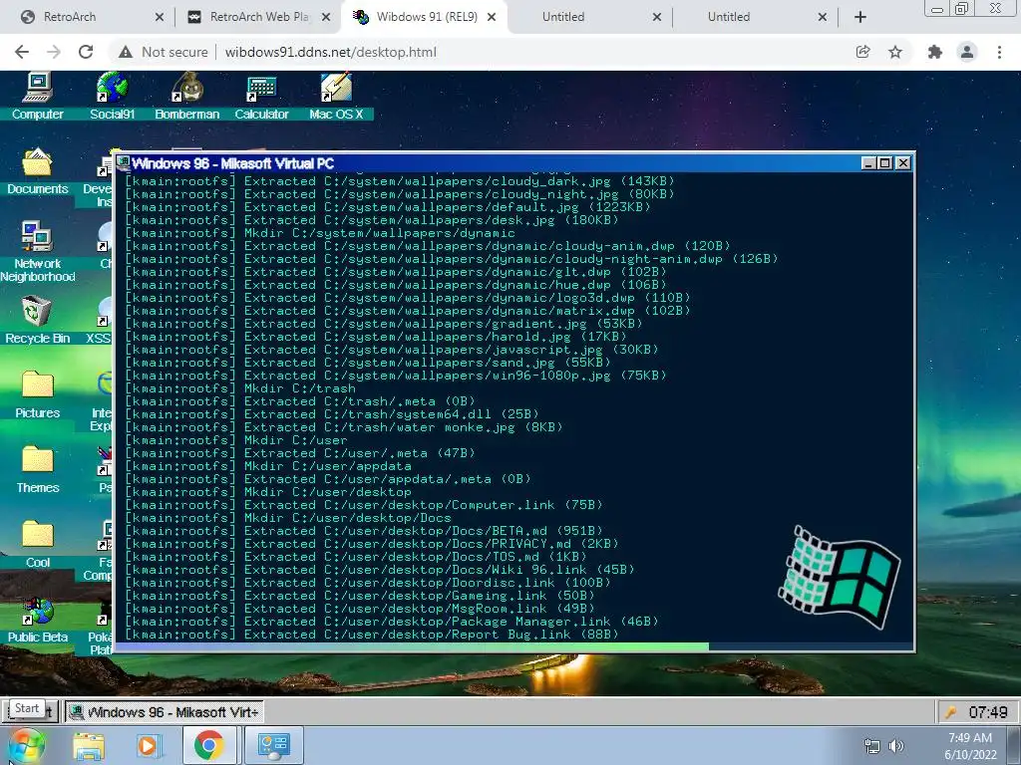Launch the Mac OS X desktop shortcut
Viewport: 1021px width, 765px height.
tap(336, 96)
